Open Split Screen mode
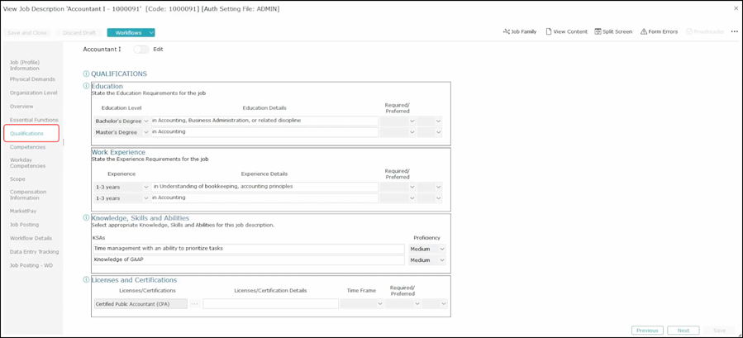 [x=612, y=31]
